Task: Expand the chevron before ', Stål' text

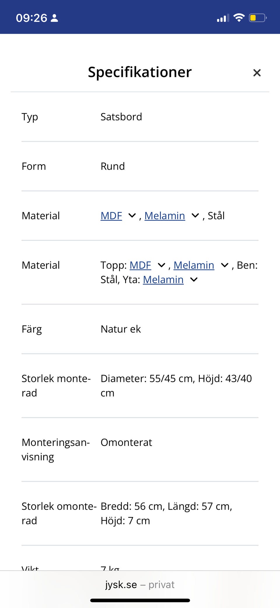Action: [x=195, y=216]
